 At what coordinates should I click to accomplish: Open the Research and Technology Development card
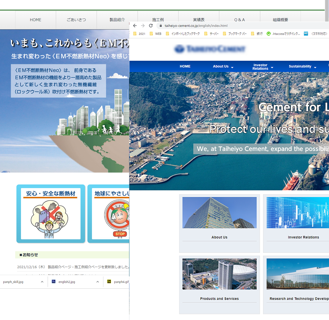tap(296, 285)
